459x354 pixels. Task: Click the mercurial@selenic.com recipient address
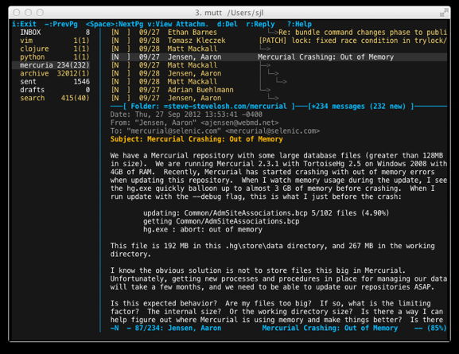[273, 131]
